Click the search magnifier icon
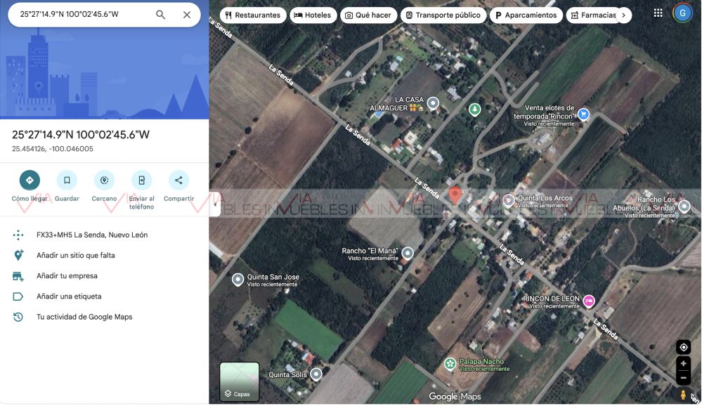The image size is (702, 406). (x=161, y=15)
